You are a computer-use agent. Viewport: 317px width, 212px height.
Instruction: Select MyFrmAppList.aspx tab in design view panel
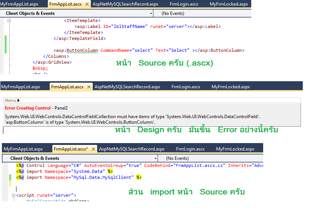(x=21, y=87)
